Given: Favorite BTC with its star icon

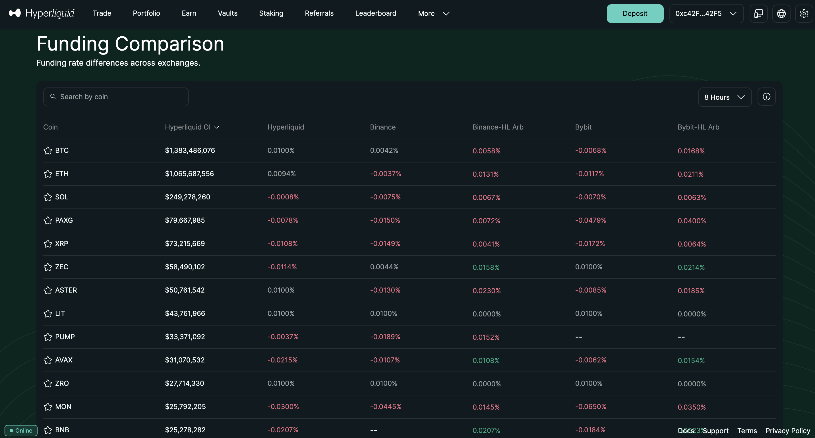Looking at the screenshot, I should pyautogui.click(x=48, y=151).
